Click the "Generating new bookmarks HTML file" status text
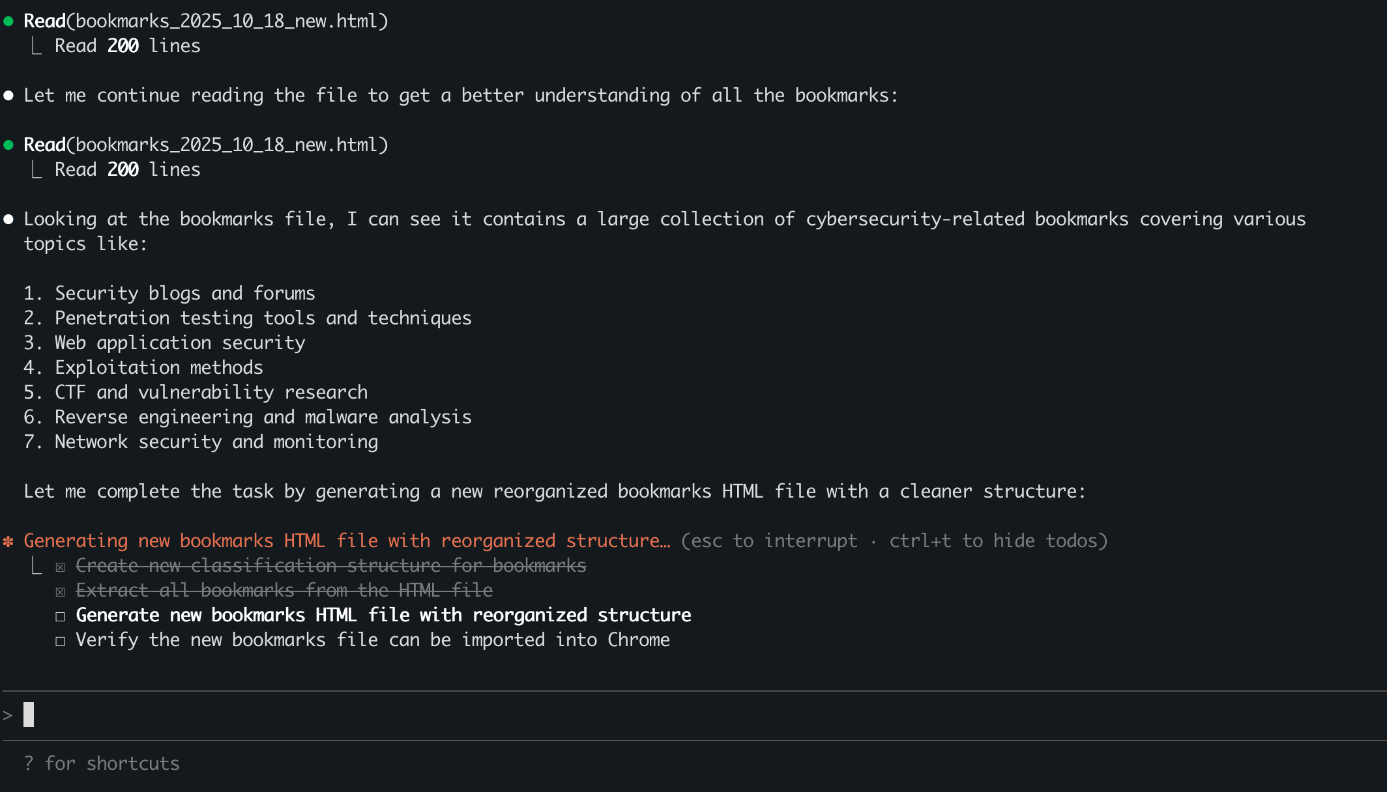The height and width of the screenshot is (792, 1387). click(347, 541)
